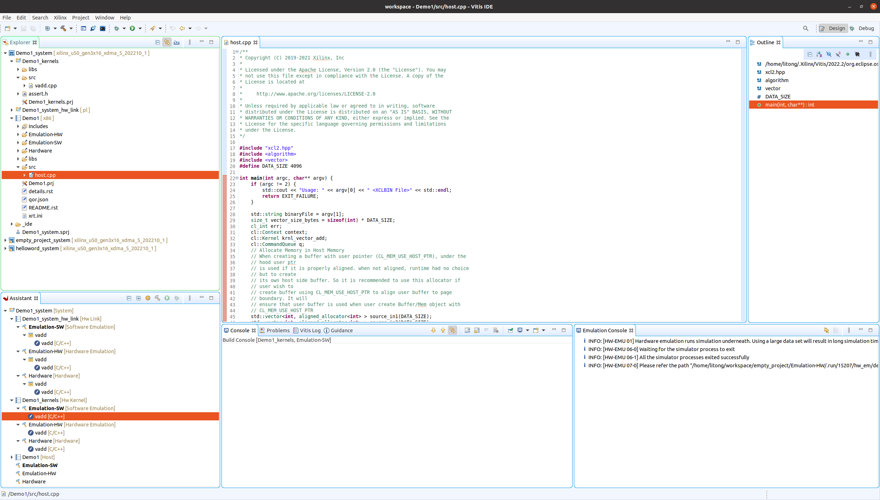The width and height of the screenshot is (880, 500).
Task: Click the toolbar search magnifier icon
Action: click(x=806, y=28)
